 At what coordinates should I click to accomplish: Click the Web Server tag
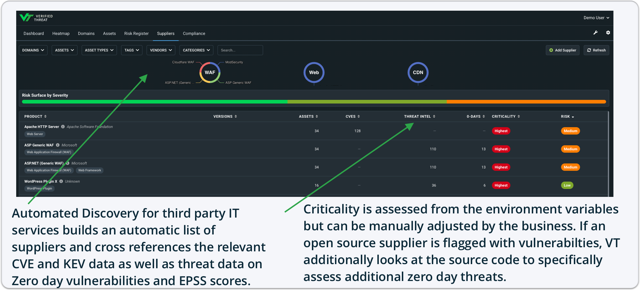(x=35, y=134)
